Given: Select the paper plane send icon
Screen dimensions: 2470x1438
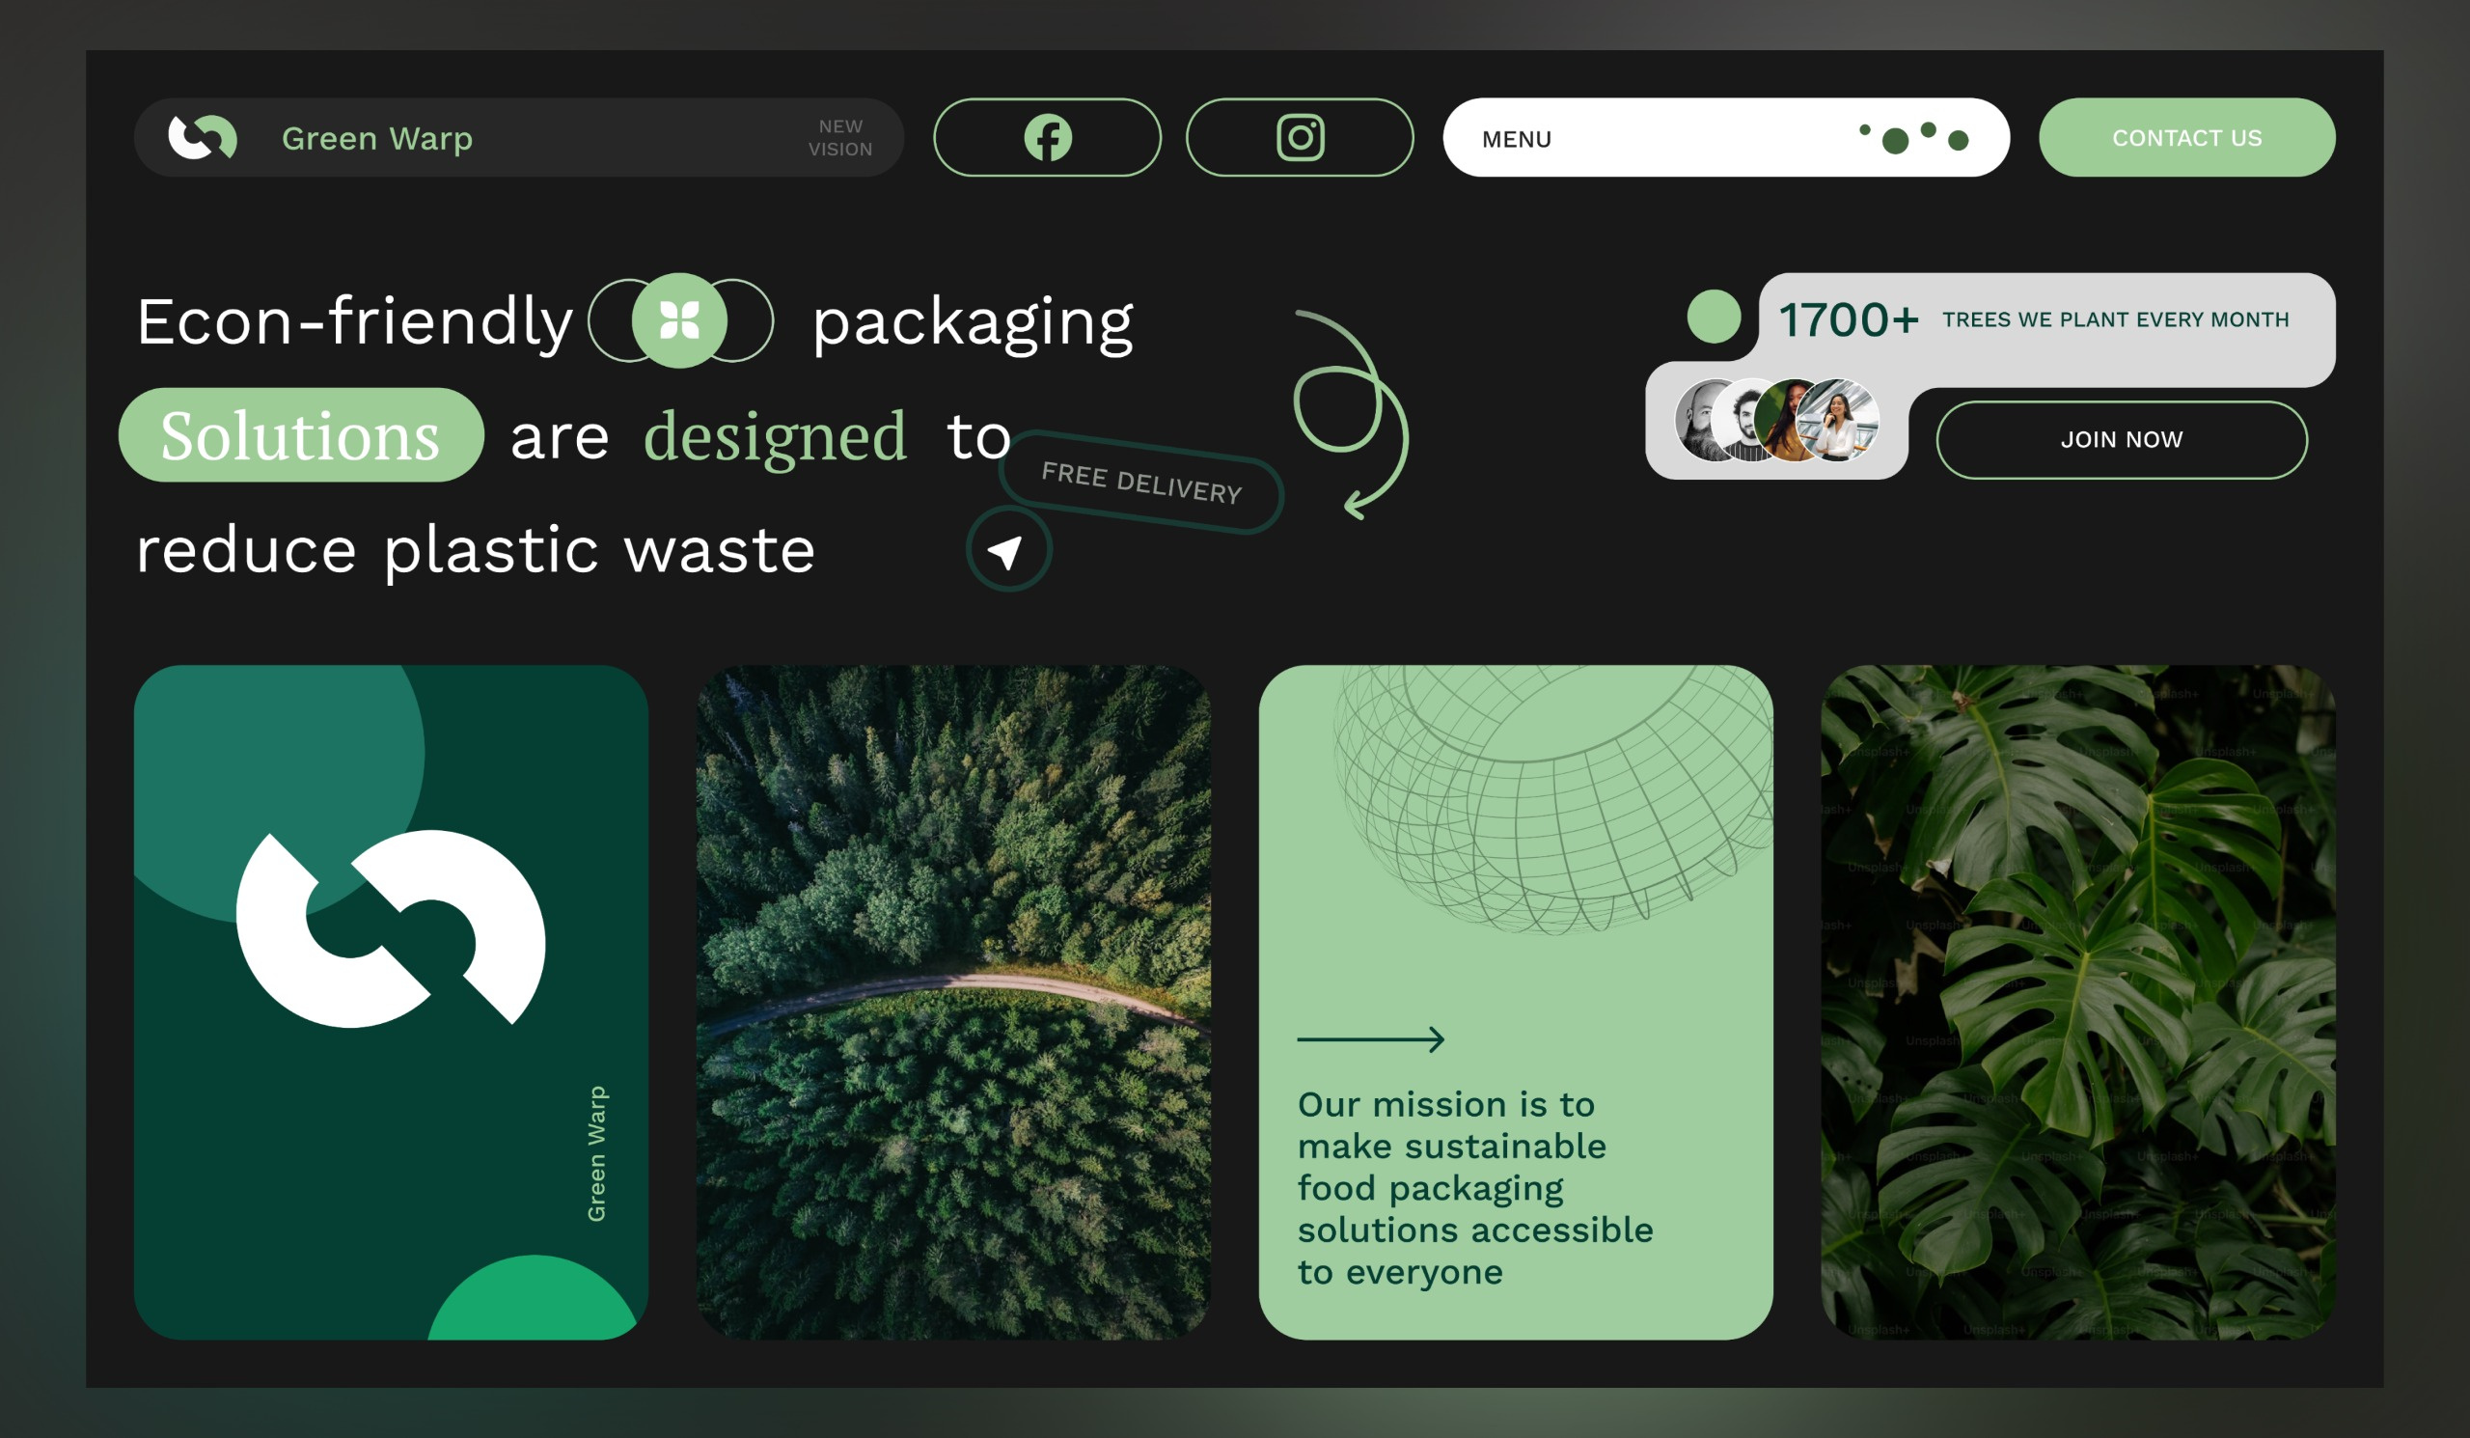Looking at the screenshot, I should coord(1007,551).
